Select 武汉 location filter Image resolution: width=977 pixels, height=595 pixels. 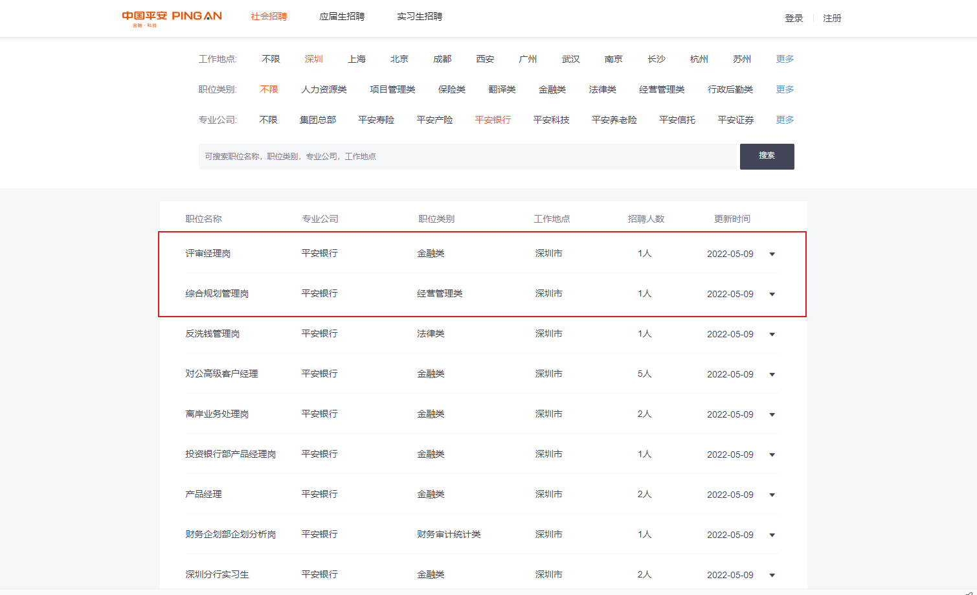(571, 59)
